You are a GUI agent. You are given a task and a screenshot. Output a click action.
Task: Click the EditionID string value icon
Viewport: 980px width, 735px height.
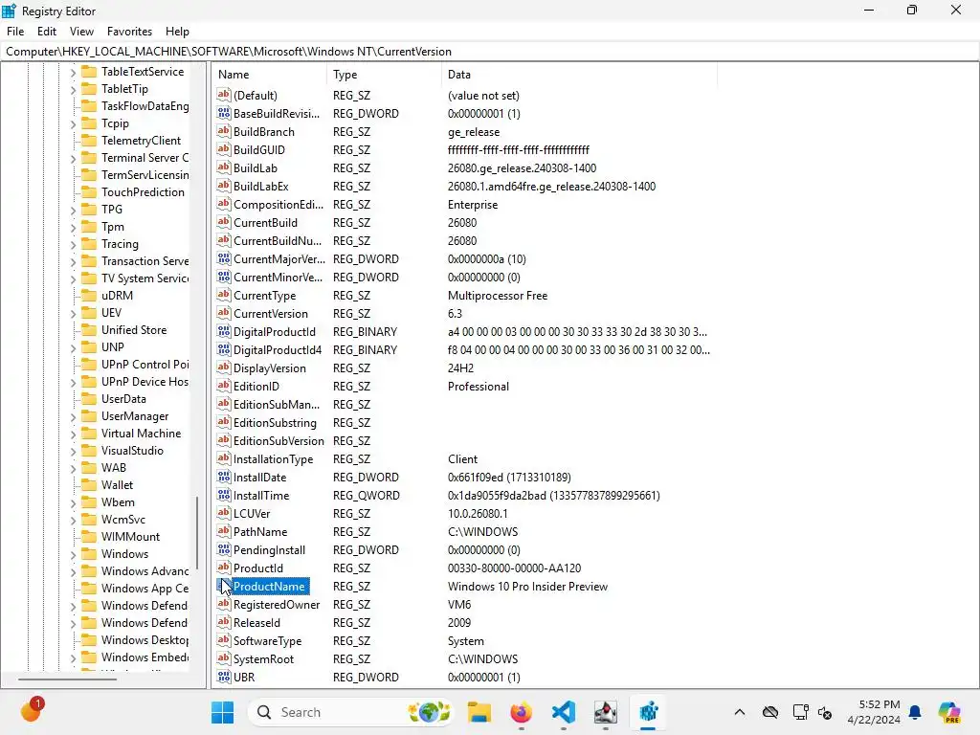(x=224, y=386)
